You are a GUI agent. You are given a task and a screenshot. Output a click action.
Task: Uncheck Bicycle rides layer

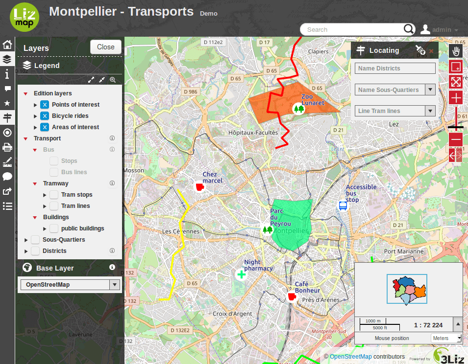click(x=45, y=116)
